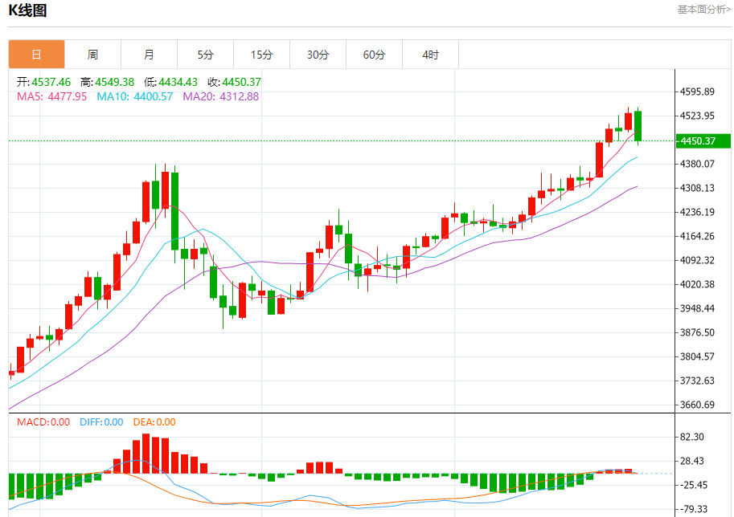Click the green 4450.37 current price tag
The width and height of the screenshot is (734, 517).
click(x=703, y=141)
